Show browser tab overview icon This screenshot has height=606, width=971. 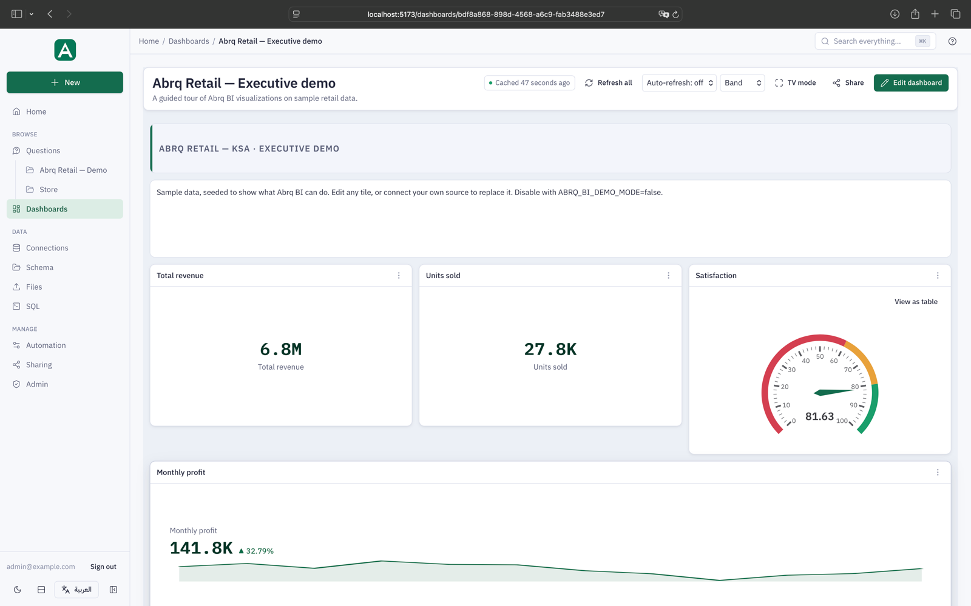point(955,14)
